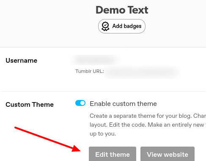The height and width of the screenshot is (161, 206).
Task: Open the View website button
Action: pos(168,154)
